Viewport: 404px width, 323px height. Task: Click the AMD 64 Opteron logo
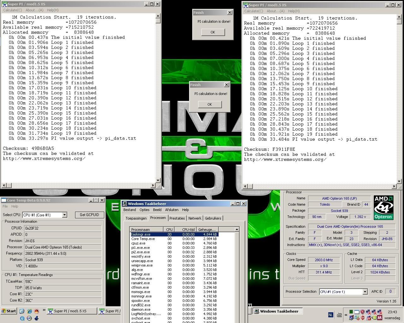383,208
